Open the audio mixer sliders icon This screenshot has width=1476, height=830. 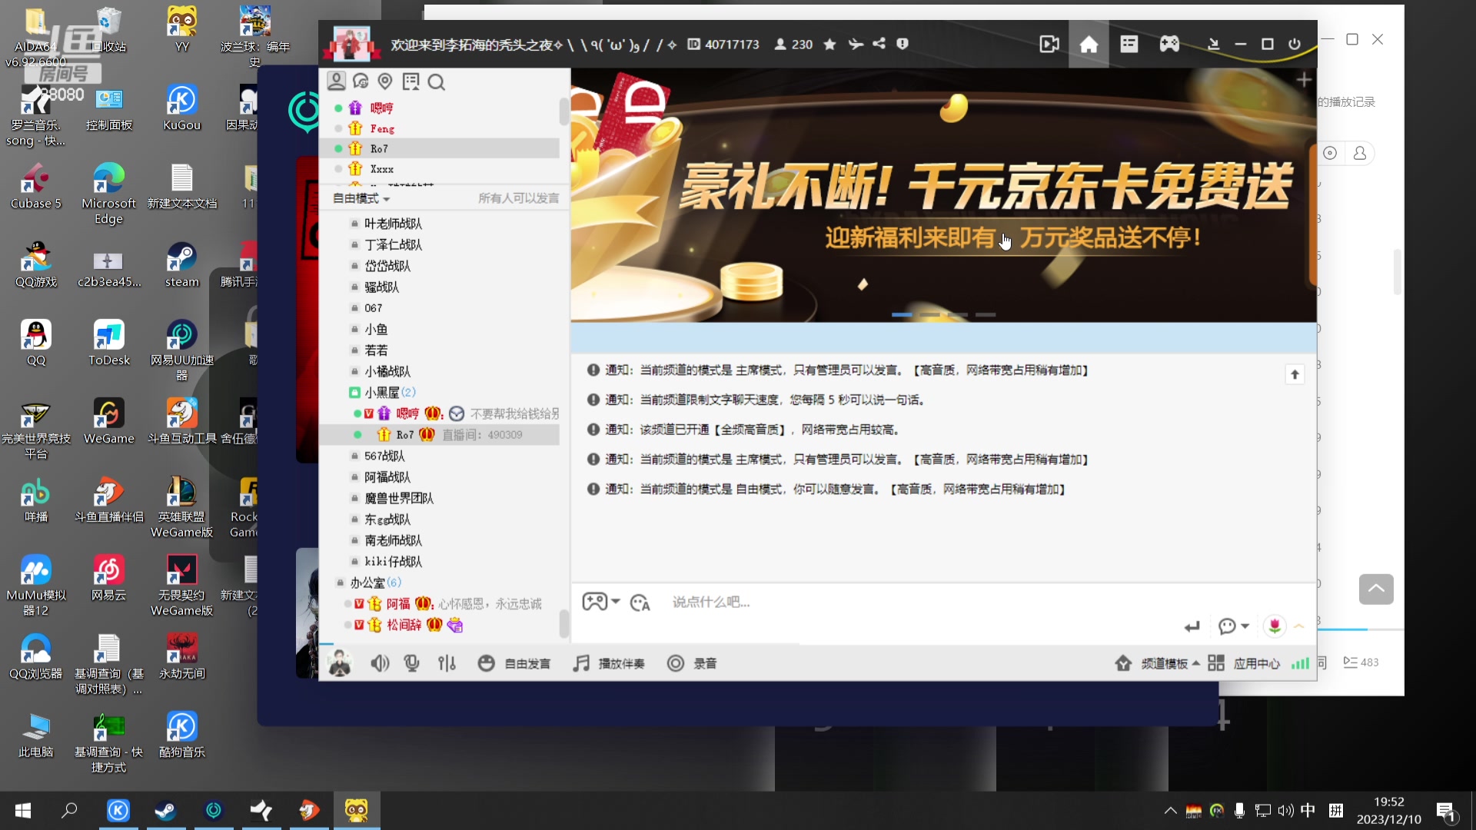click(x=447, y=663)
